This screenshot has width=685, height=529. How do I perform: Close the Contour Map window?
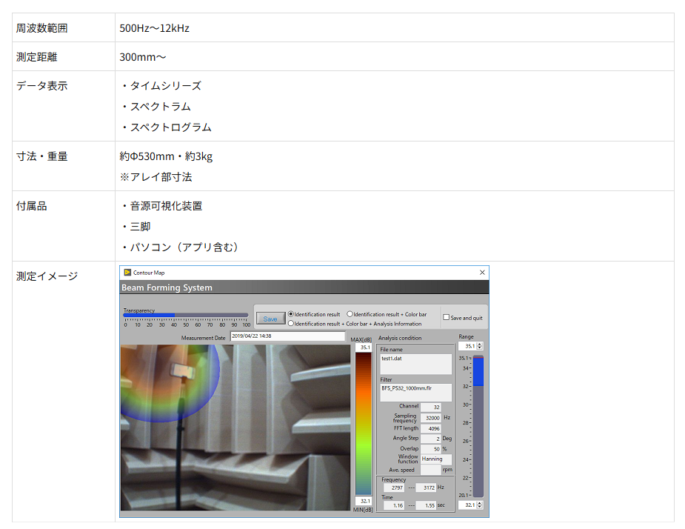(x=482, y=273)
